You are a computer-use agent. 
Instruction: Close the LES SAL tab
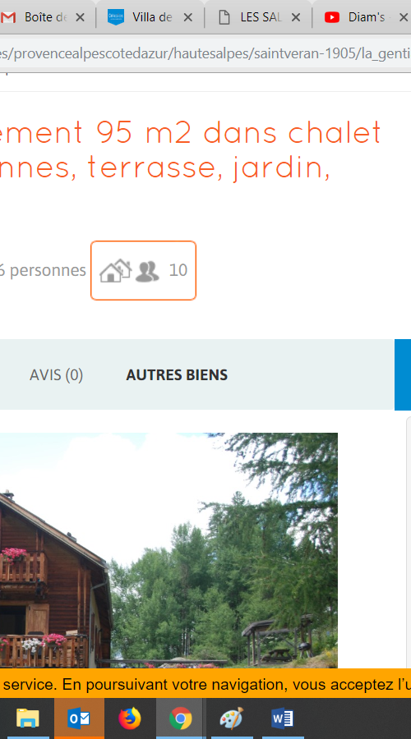click(295, 17)
